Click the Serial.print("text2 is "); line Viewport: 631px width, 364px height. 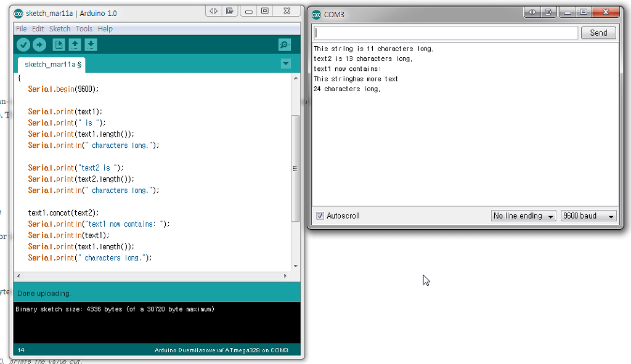tap(76, 168)
